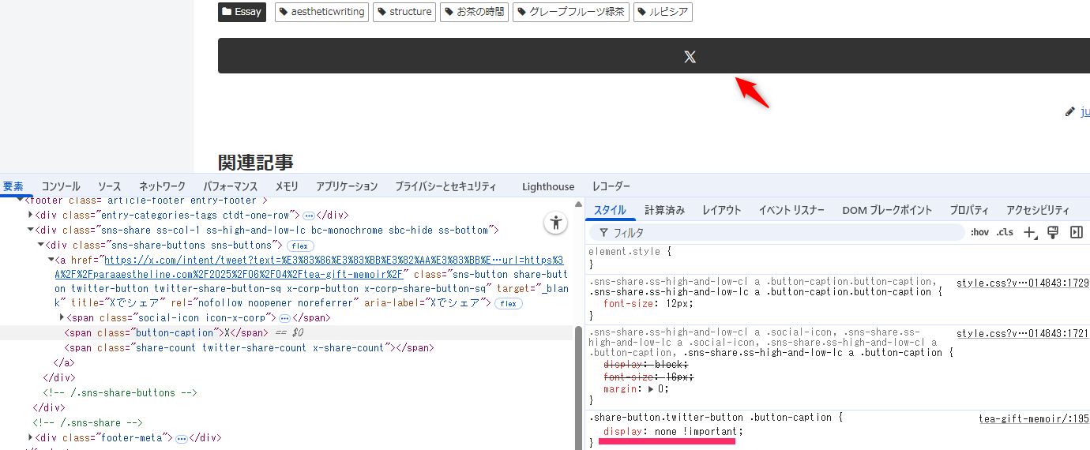Collapse the sns-share div node

point(32,230)
